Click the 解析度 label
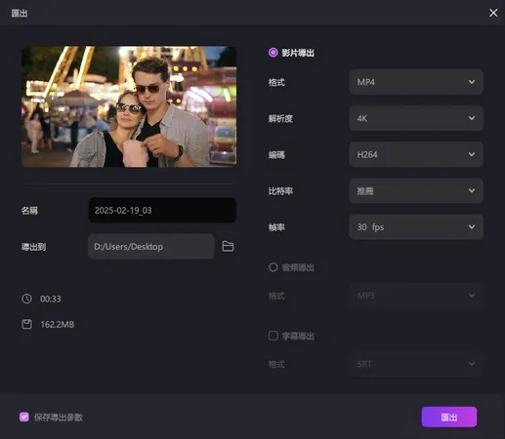Viewport: 505px width, 439px height. click(x=280, y=118)
